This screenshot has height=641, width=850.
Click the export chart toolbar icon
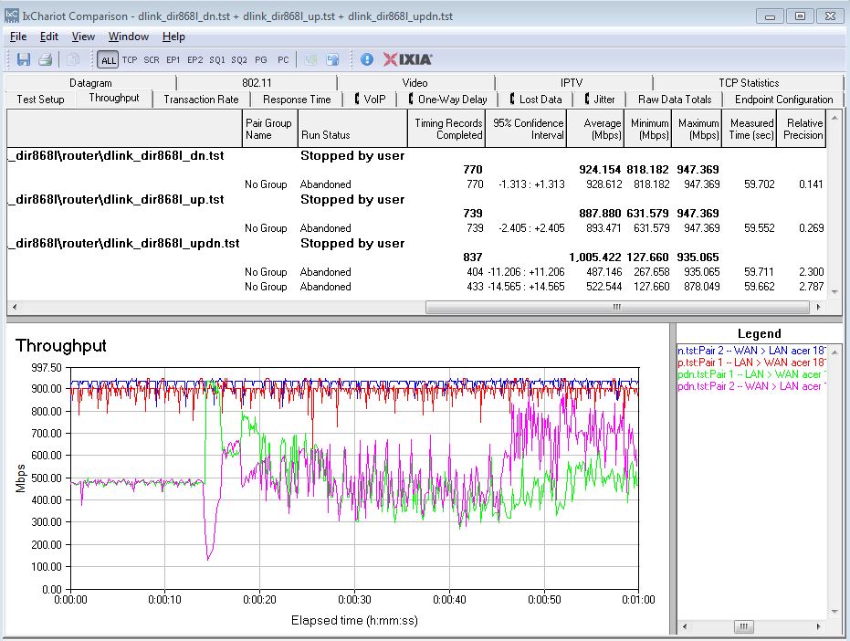(x=332, y=59)
